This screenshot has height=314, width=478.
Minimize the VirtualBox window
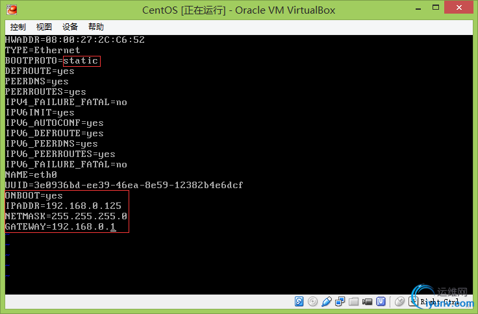pos(418,9)
